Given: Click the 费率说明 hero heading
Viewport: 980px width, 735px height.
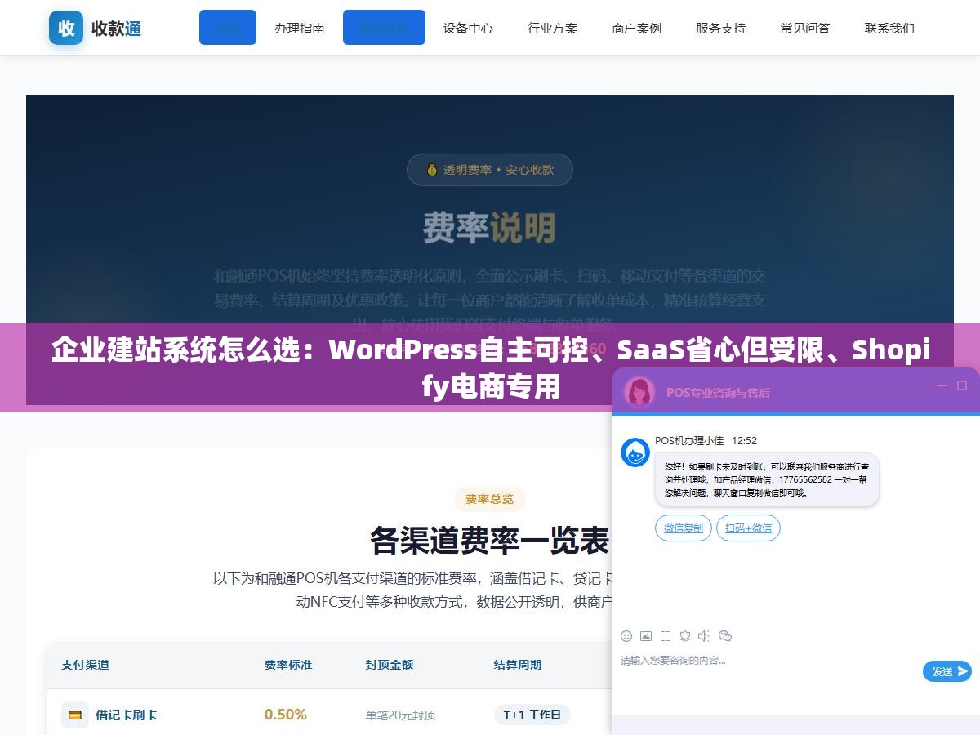Looking at the screenshot, I should [x=489, y=228].
